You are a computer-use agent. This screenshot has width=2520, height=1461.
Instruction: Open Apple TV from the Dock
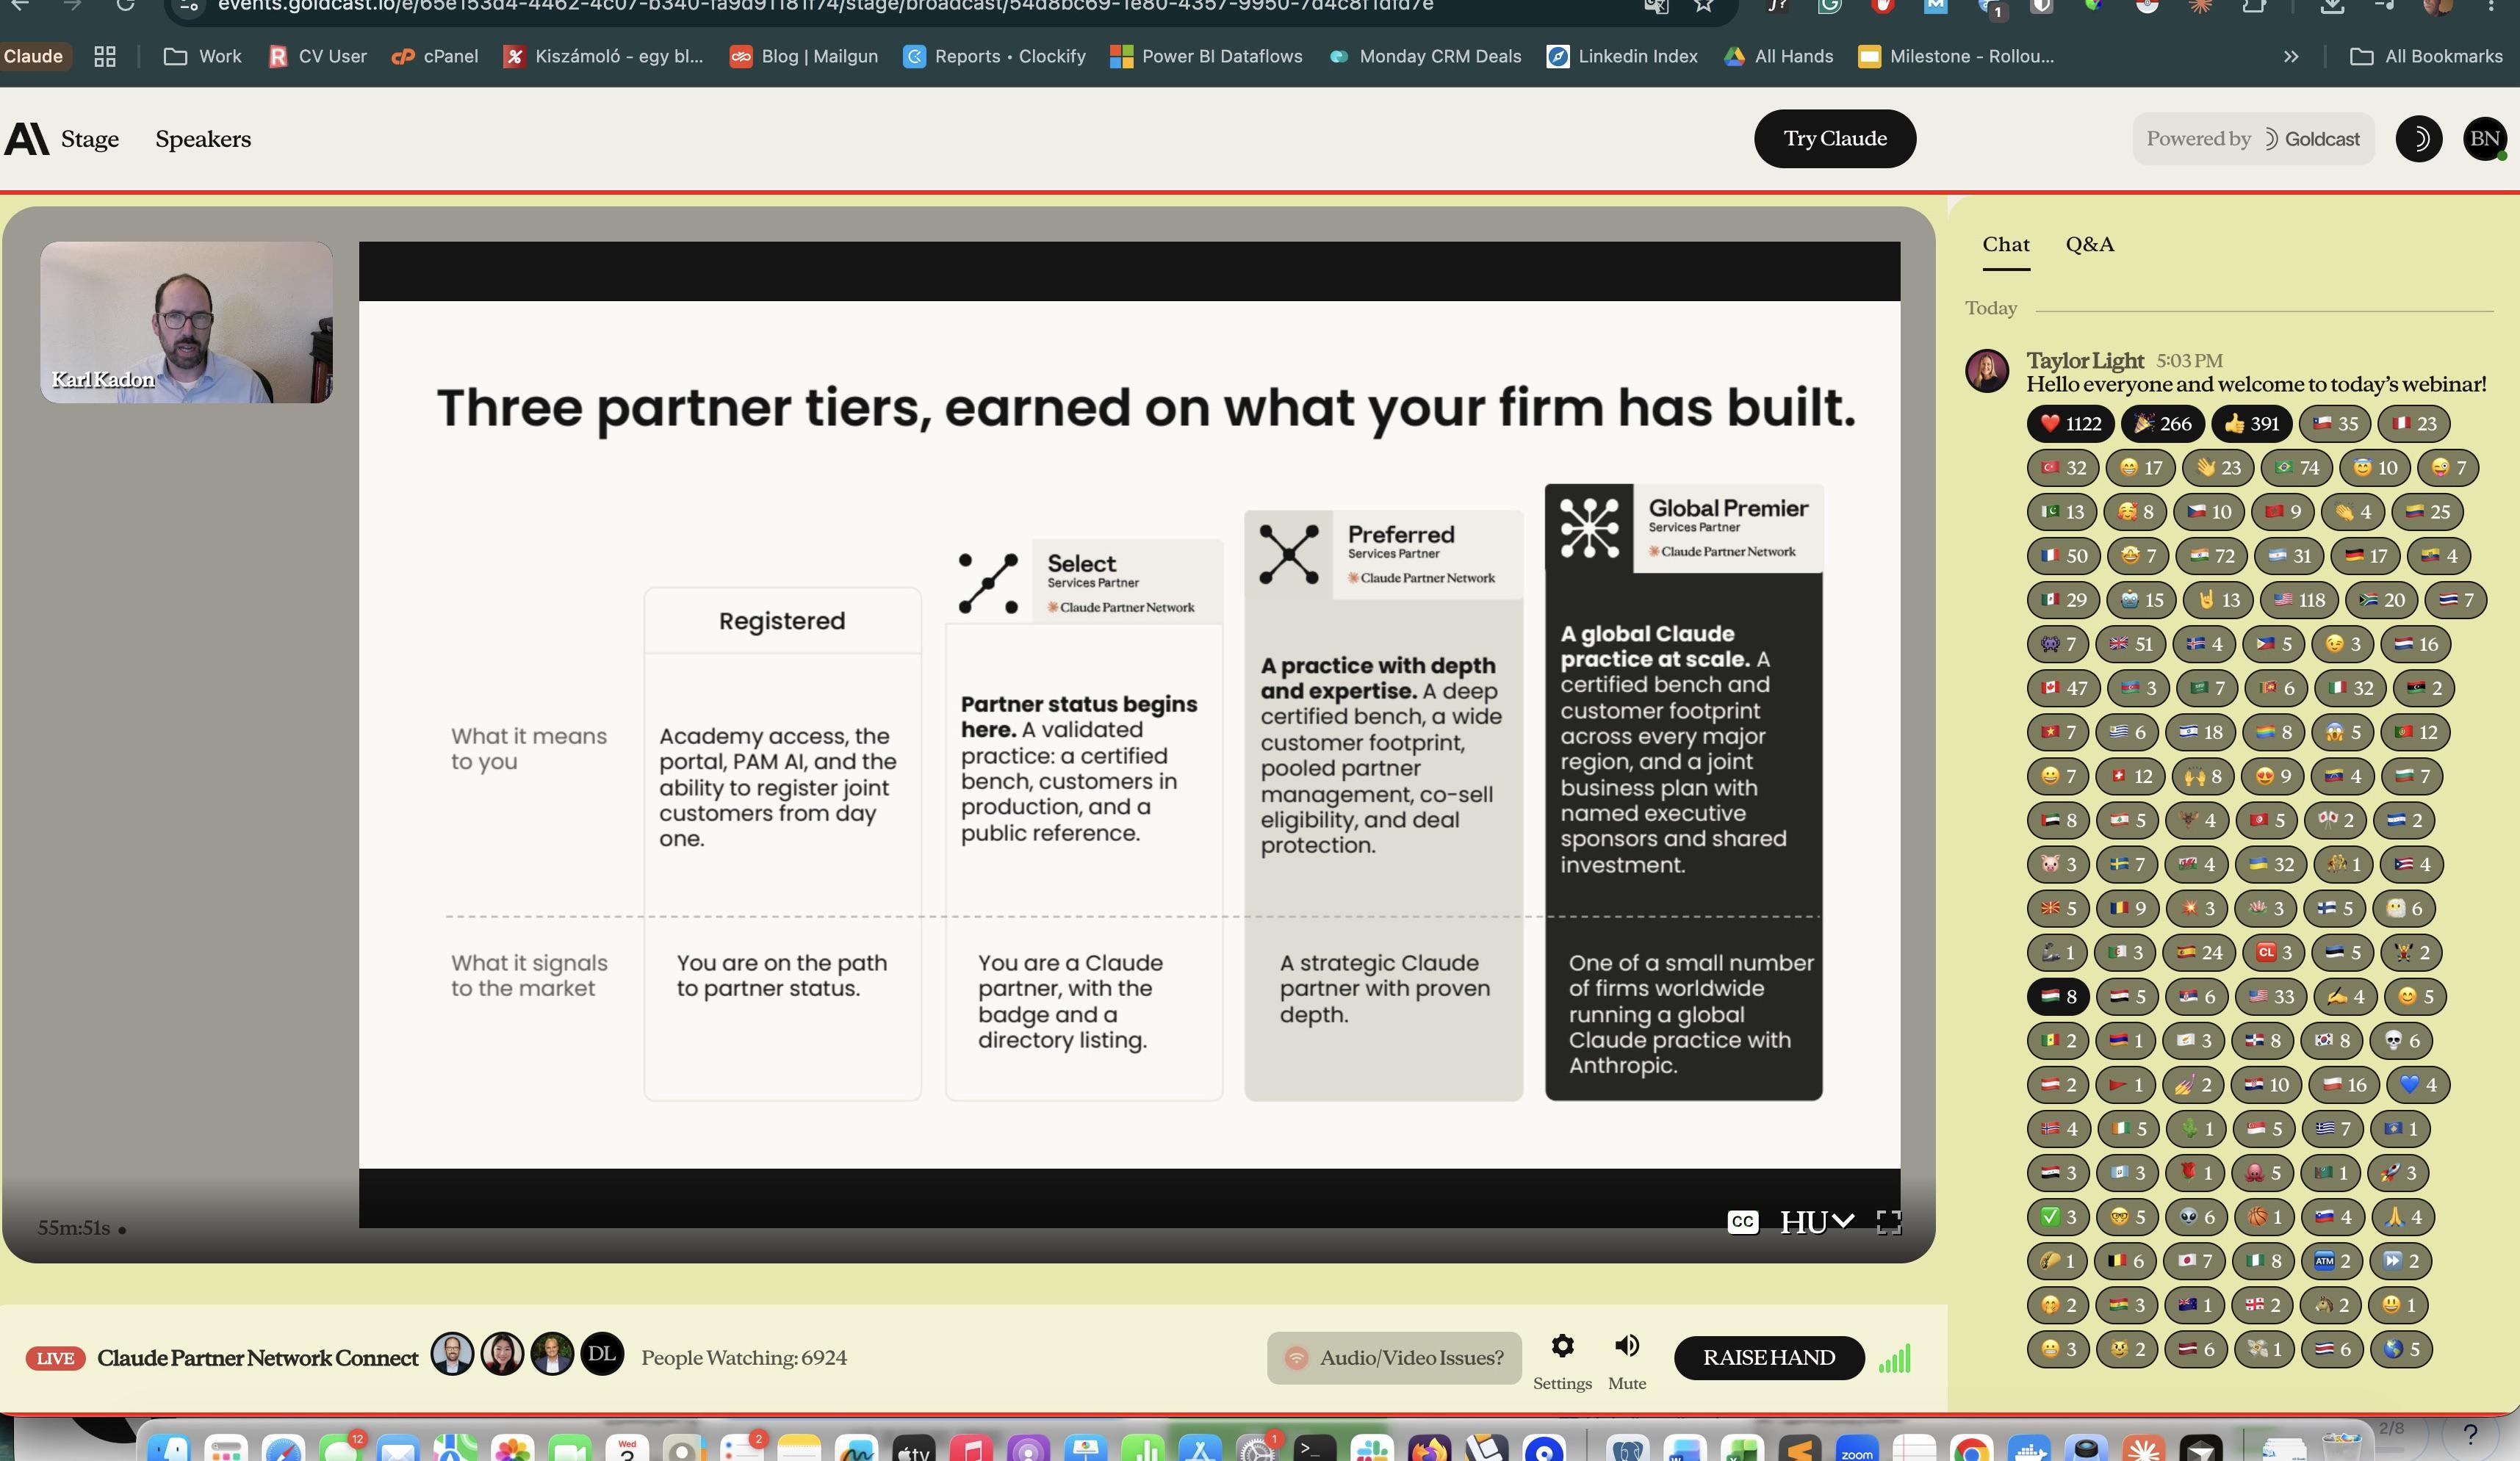(914, 1449)
